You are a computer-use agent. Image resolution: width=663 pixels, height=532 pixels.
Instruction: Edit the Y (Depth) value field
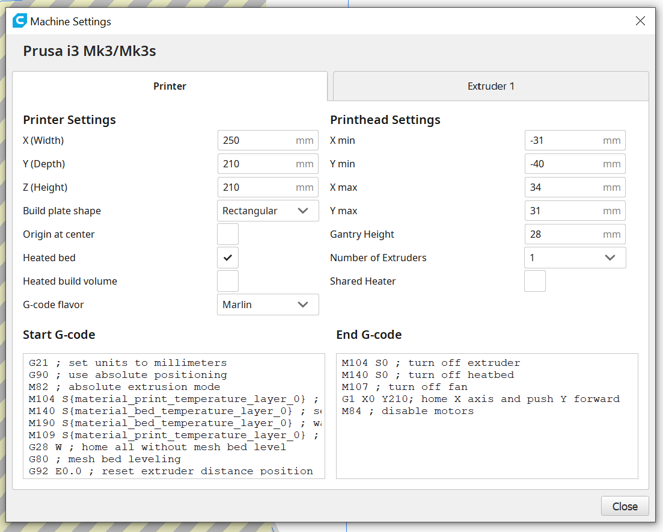pyautogui.click(x=267, y=164)
